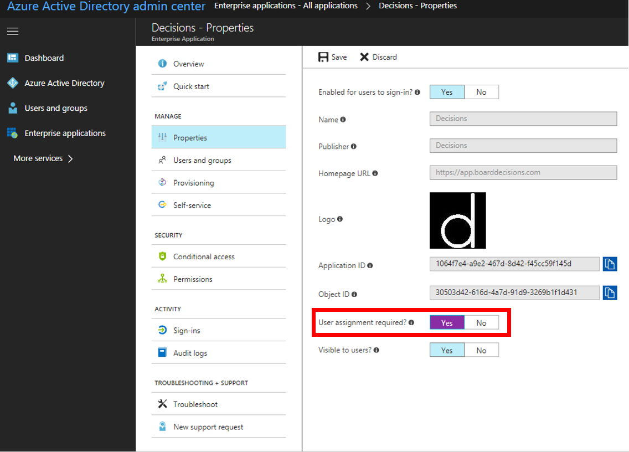The image size is (629, 452).
Task: Click info icon beside Enabled for users to sign-in
Action: [x=417, y=93]
